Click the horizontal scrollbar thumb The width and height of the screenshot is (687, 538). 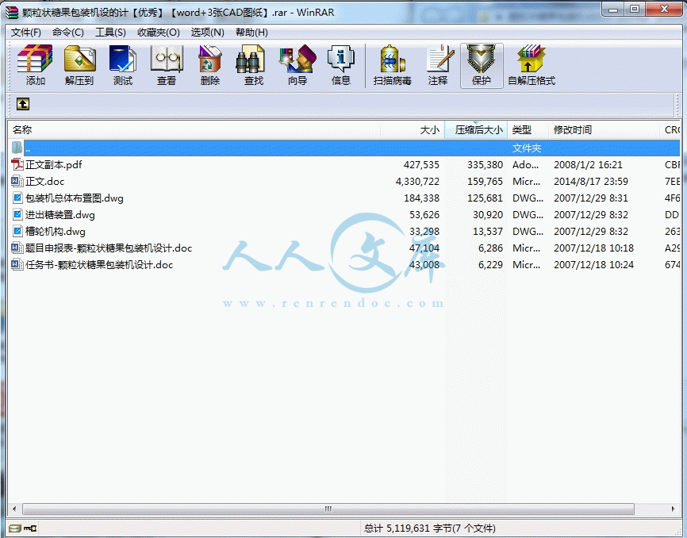[x=328, y=509]
